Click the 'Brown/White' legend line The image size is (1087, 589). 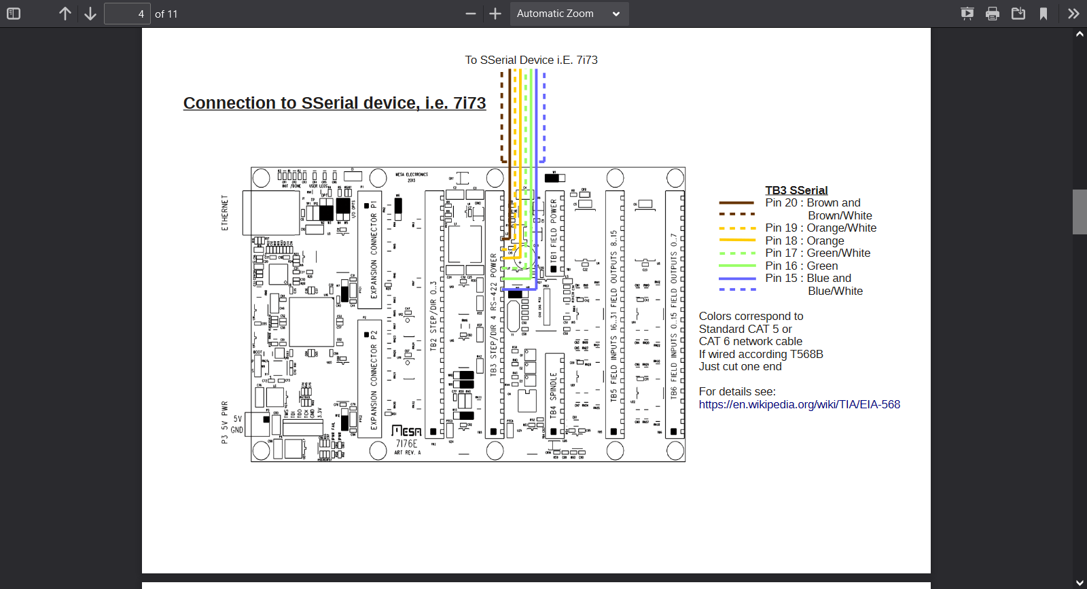(840, 215)
